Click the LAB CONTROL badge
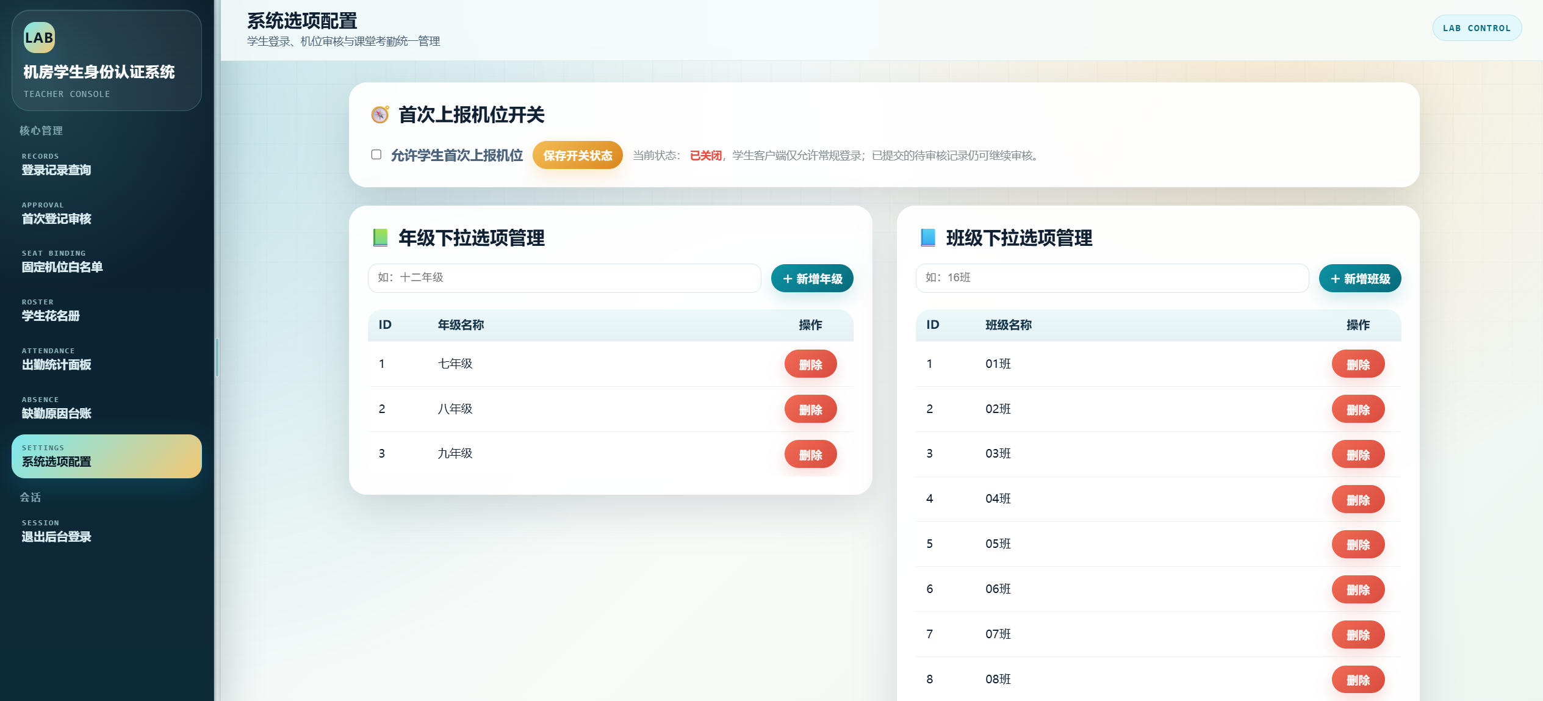The width and height of the screenshot is (1543, 701). pyautogui.click(x=1476, y=28)
